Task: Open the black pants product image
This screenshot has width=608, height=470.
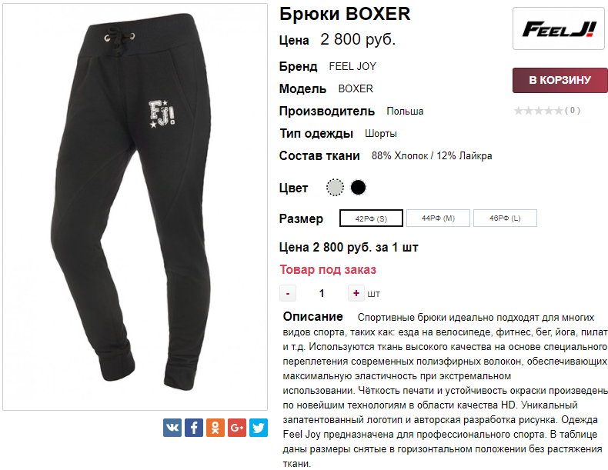Action: click(x=135, y=207)
